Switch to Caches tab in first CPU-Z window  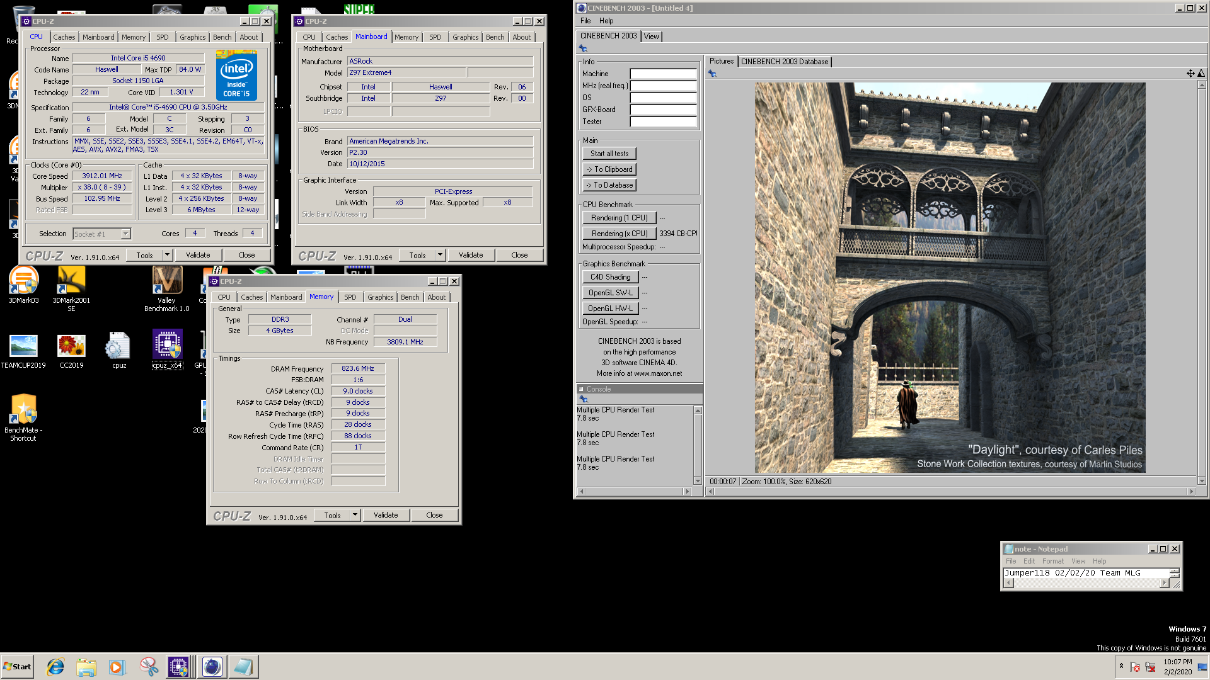coord(64,37)
